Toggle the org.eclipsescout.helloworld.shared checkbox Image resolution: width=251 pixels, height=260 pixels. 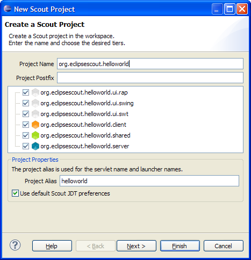coord(26,135)
